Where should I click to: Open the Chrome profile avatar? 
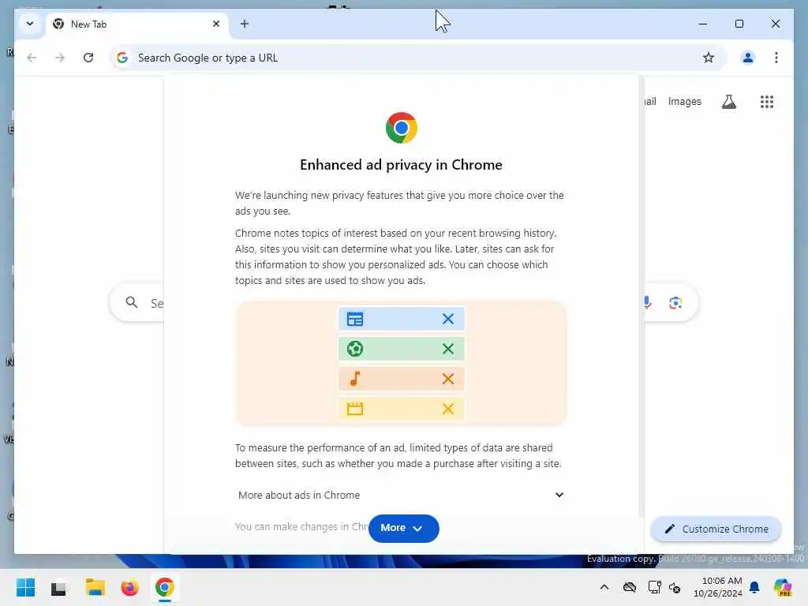click(748, 58)
